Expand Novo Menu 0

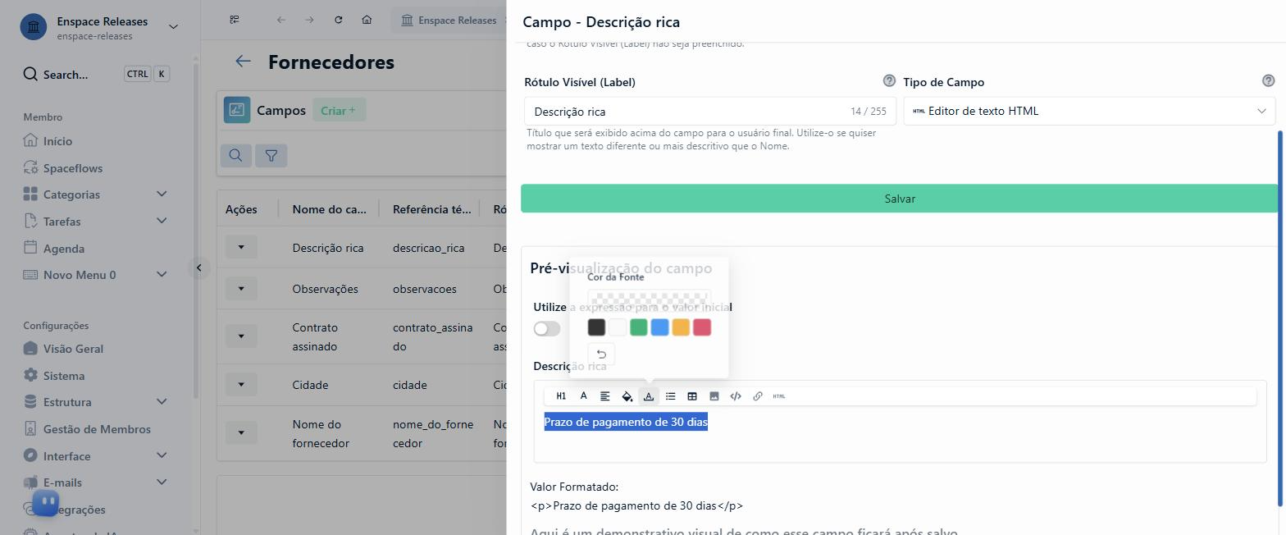coord(162,274)
